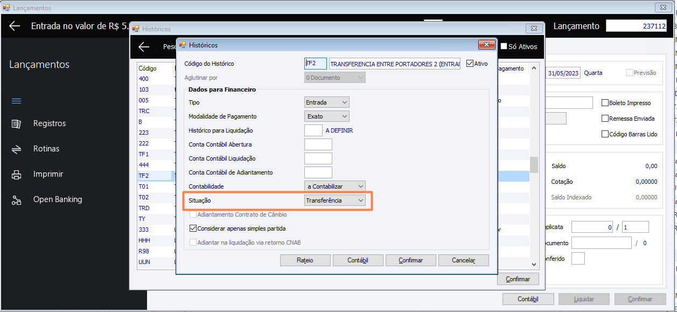Viewport: 677px width, 312px height.
Task: Click the Conta Contábil Abertura field
Action: [318, 144]
